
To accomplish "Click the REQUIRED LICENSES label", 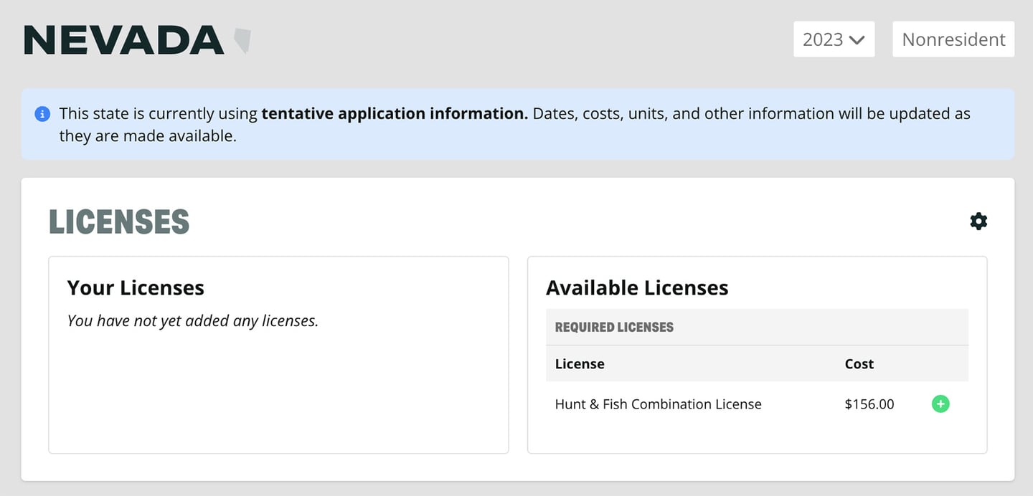I will pyautogui.click(x=615, y=328).
